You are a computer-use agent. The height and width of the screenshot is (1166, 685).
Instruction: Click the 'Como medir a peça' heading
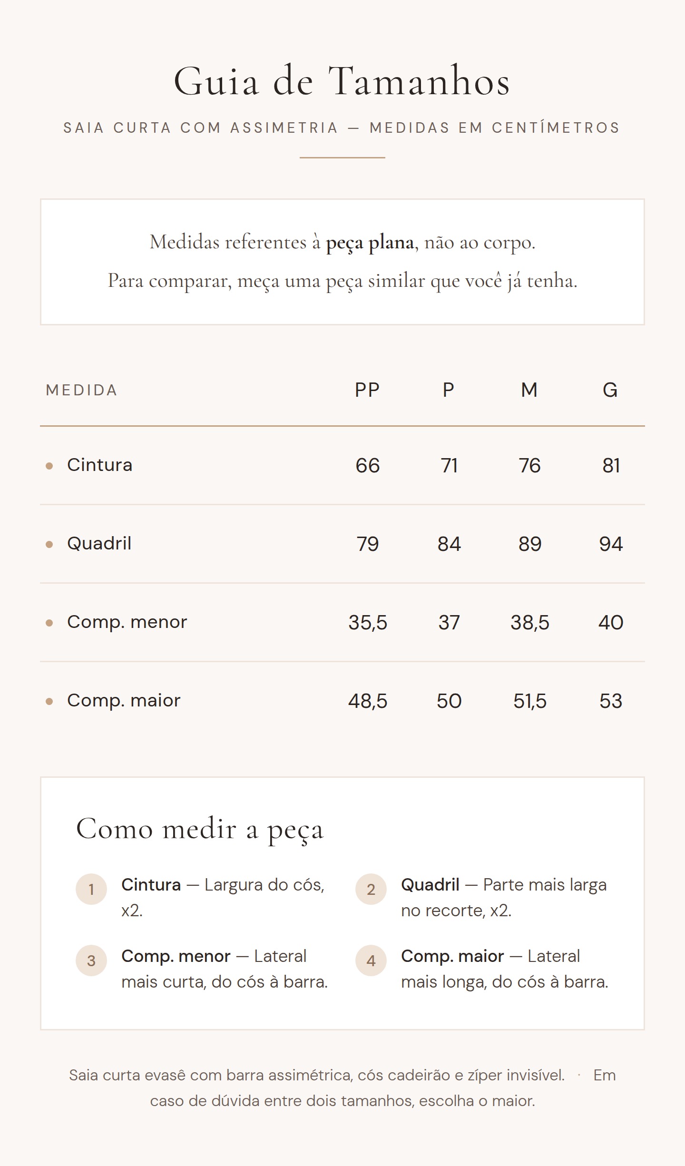point(200,829)
